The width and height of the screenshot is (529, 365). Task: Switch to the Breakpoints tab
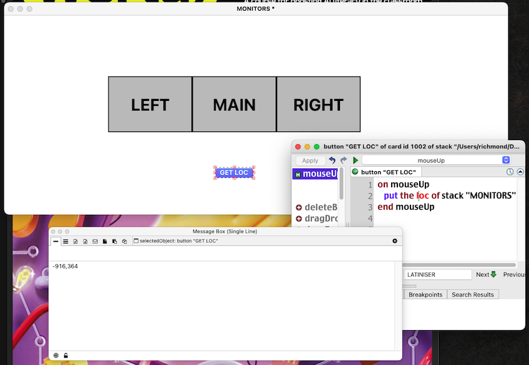[x=425, y=295]
